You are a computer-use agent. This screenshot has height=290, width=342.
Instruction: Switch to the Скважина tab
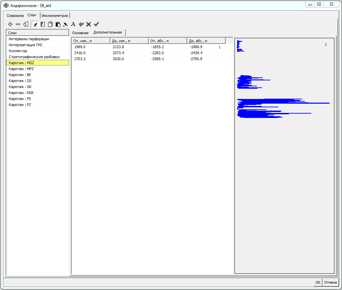pyautogui.click(x=15, y=16)
